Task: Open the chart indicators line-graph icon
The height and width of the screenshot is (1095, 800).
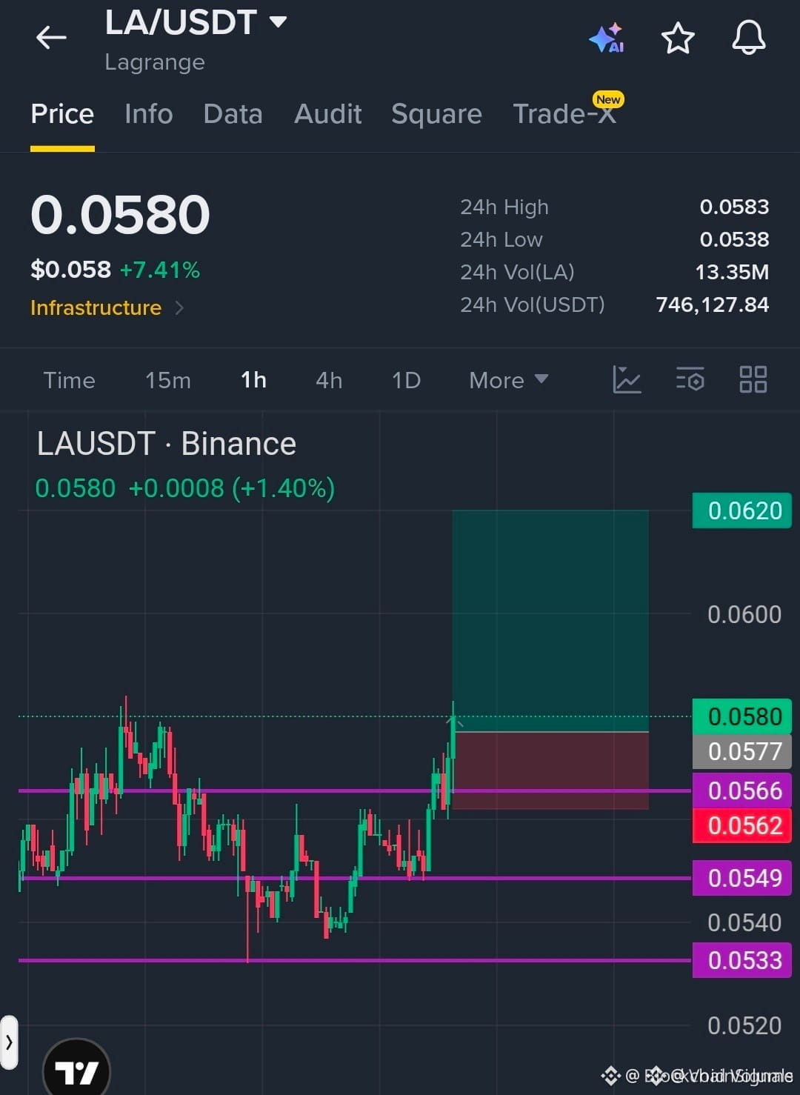Action: pos(627,379)
